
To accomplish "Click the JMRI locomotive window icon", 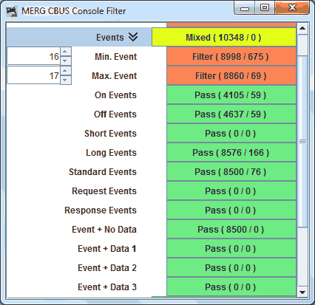I will (12, 11).
